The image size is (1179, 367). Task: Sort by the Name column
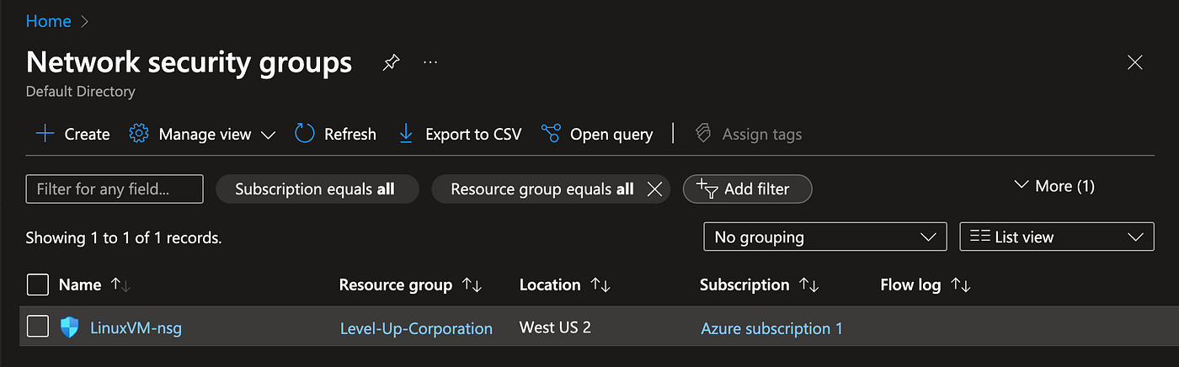[x=94, y=285]
